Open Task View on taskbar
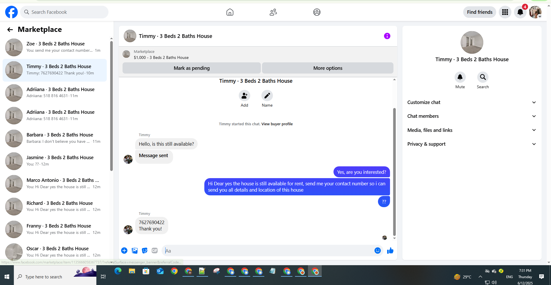 [x=103, y=277]
